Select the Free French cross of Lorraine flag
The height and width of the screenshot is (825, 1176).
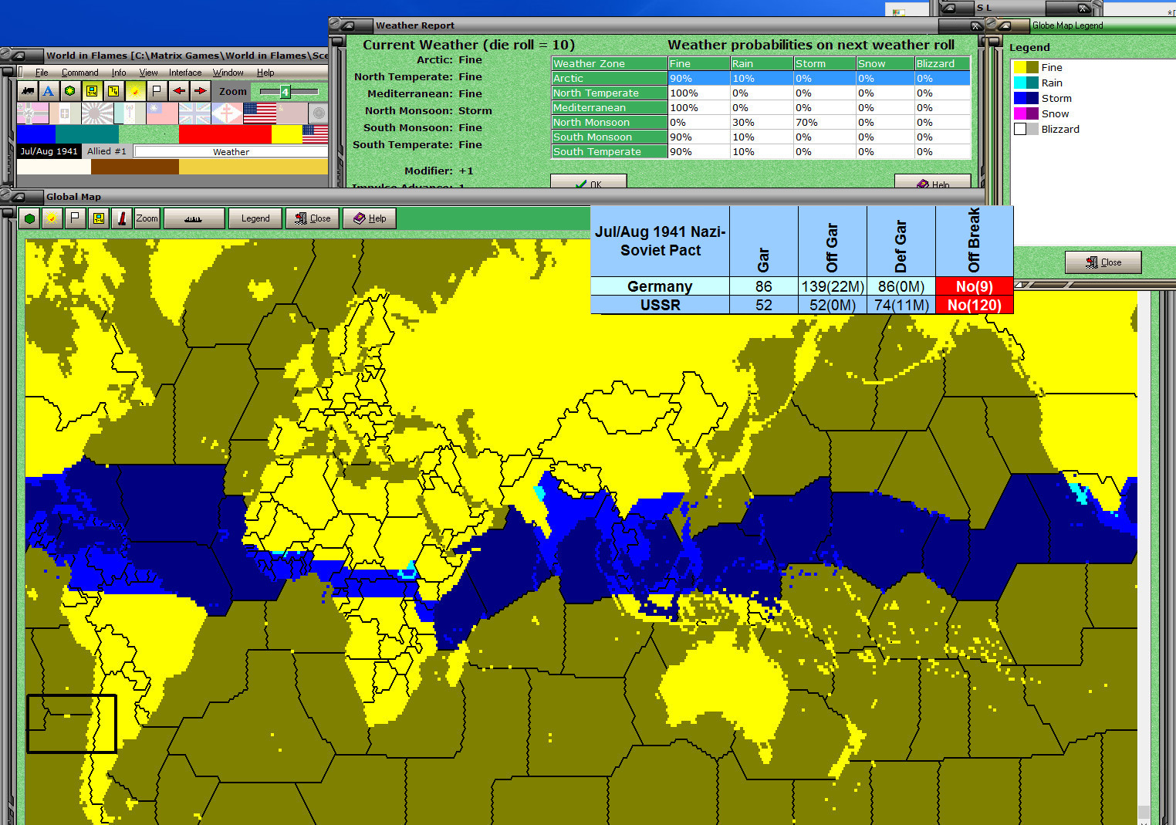(x=227, y=113)
